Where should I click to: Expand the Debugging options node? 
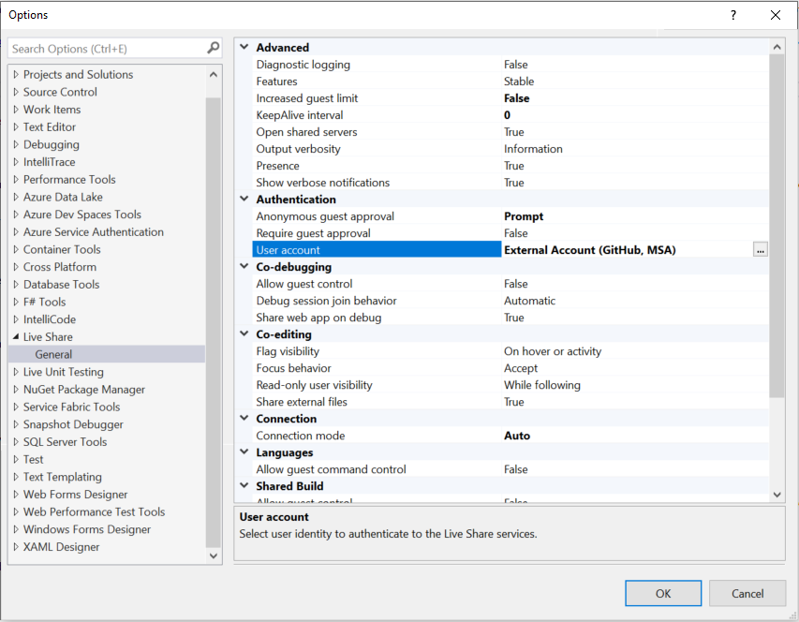click(16, 145)
